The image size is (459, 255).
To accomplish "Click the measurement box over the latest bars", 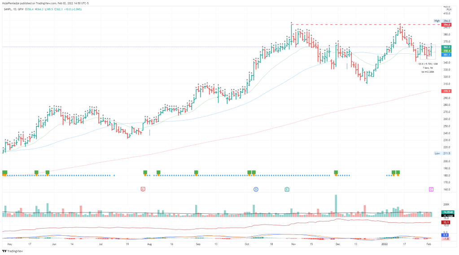I will (x=428, y=52).
